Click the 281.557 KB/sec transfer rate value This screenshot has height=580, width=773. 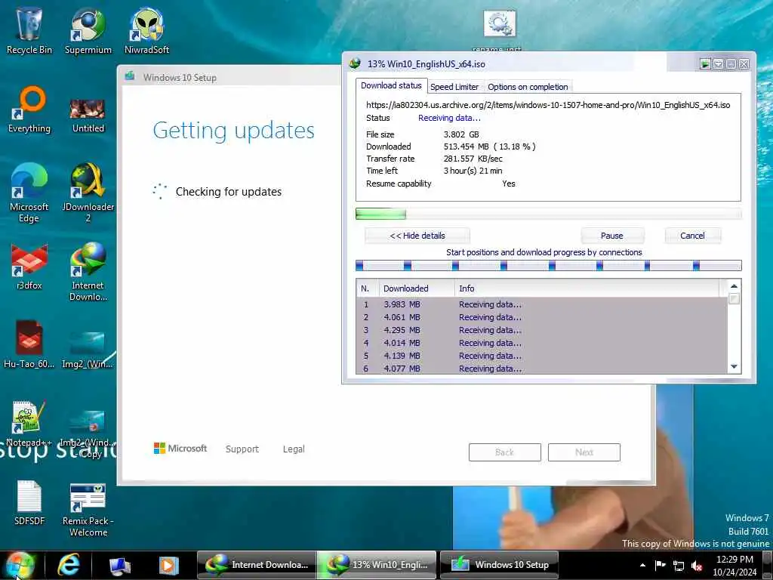coord(473,159)
